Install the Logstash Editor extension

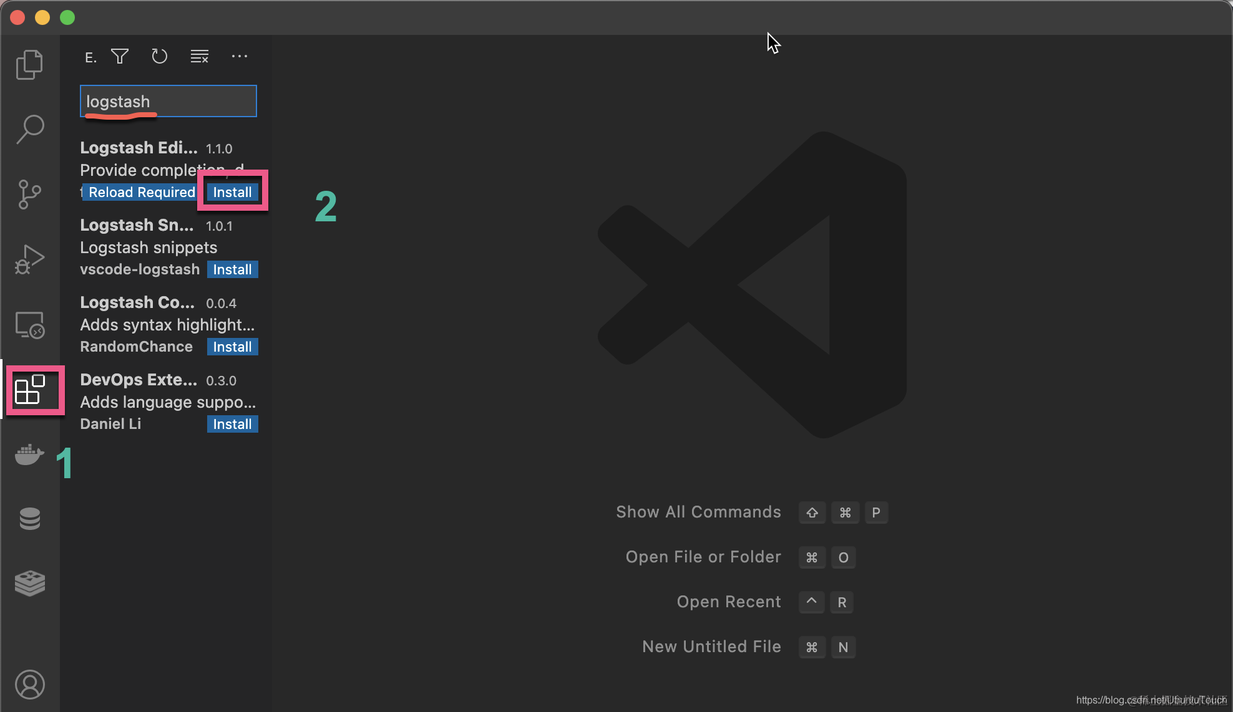click(232, 192)
